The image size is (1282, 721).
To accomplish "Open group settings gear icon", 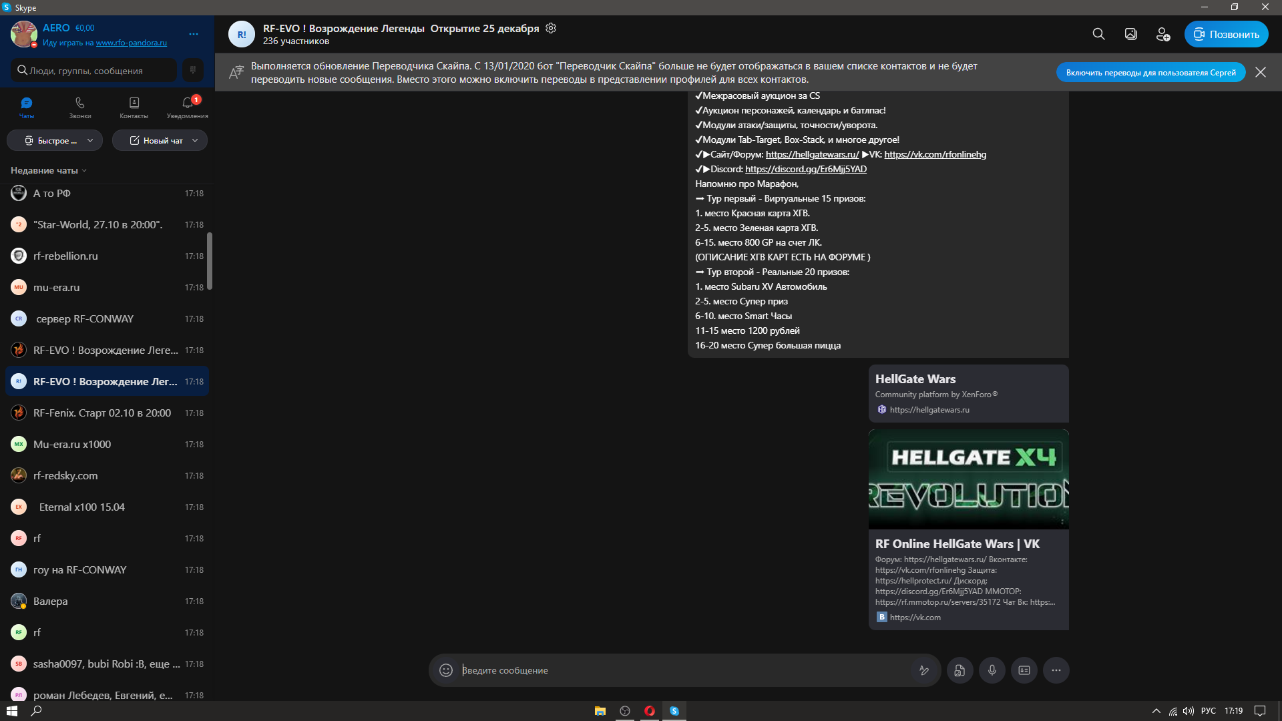I will click(551, 28).
